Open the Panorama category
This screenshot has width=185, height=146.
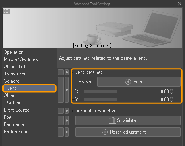(x=14, y=124)
